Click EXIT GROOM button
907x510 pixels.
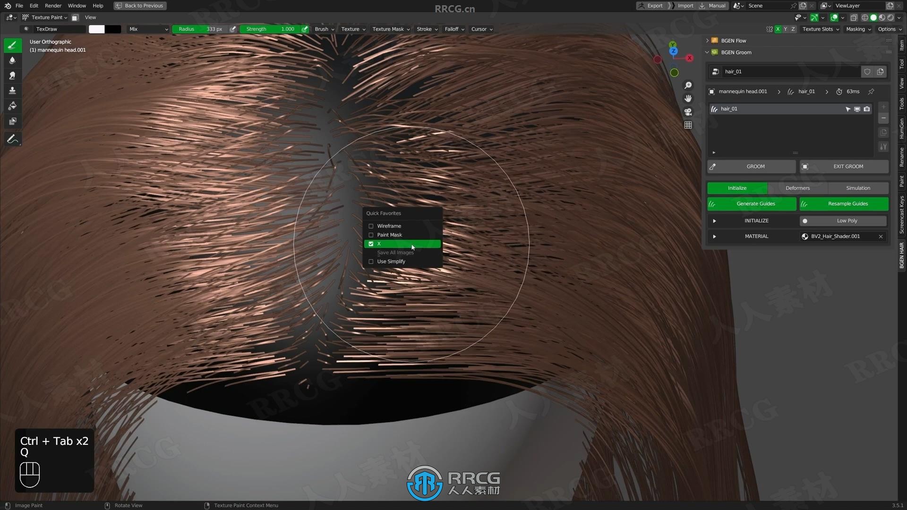pos(844,167)
